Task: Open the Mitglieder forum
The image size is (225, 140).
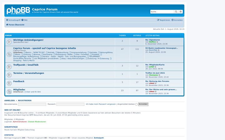Action: coord(19,90)
